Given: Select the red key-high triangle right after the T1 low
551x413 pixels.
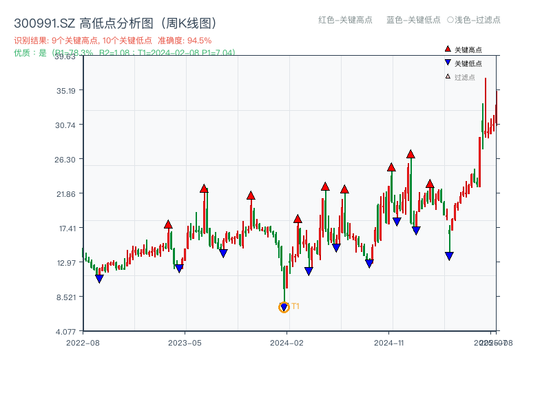Looking at the screenshot, I should click(298, 219).
